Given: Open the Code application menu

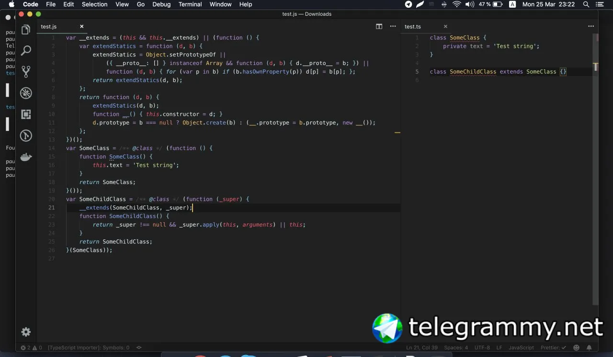Looking at the screenshot, I should click(x=31, y=4).
